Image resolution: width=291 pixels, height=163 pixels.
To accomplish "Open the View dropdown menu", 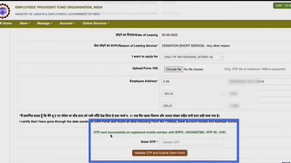I will (x=24, y=23).
